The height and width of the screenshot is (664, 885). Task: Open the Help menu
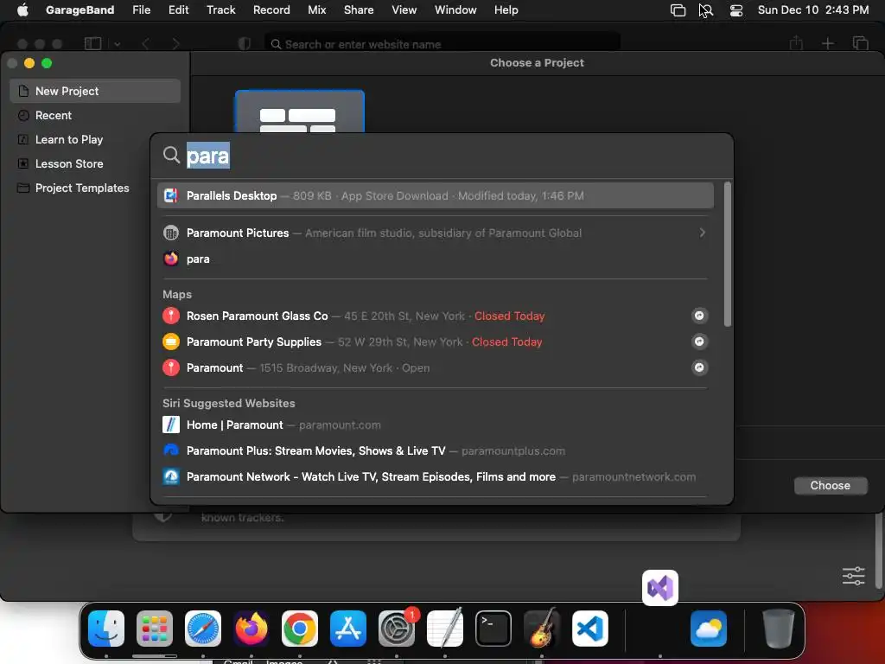pyautogui.click(x=506, y=10)
